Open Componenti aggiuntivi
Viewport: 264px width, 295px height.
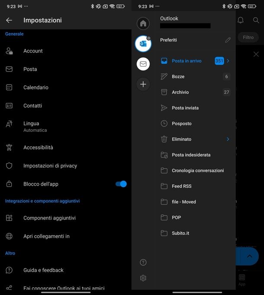66,218
